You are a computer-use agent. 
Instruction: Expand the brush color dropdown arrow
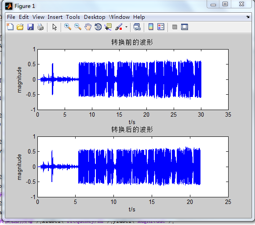coord(126,27)
